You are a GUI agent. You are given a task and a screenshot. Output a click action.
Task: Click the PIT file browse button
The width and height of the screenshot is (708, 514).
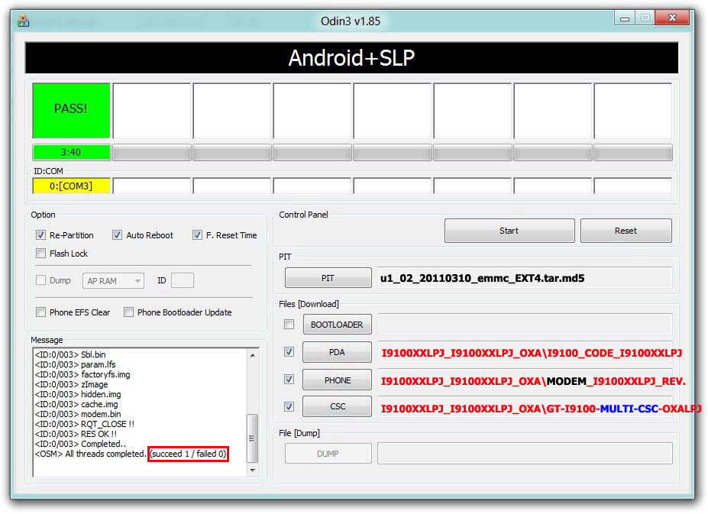tap(328, 278)
